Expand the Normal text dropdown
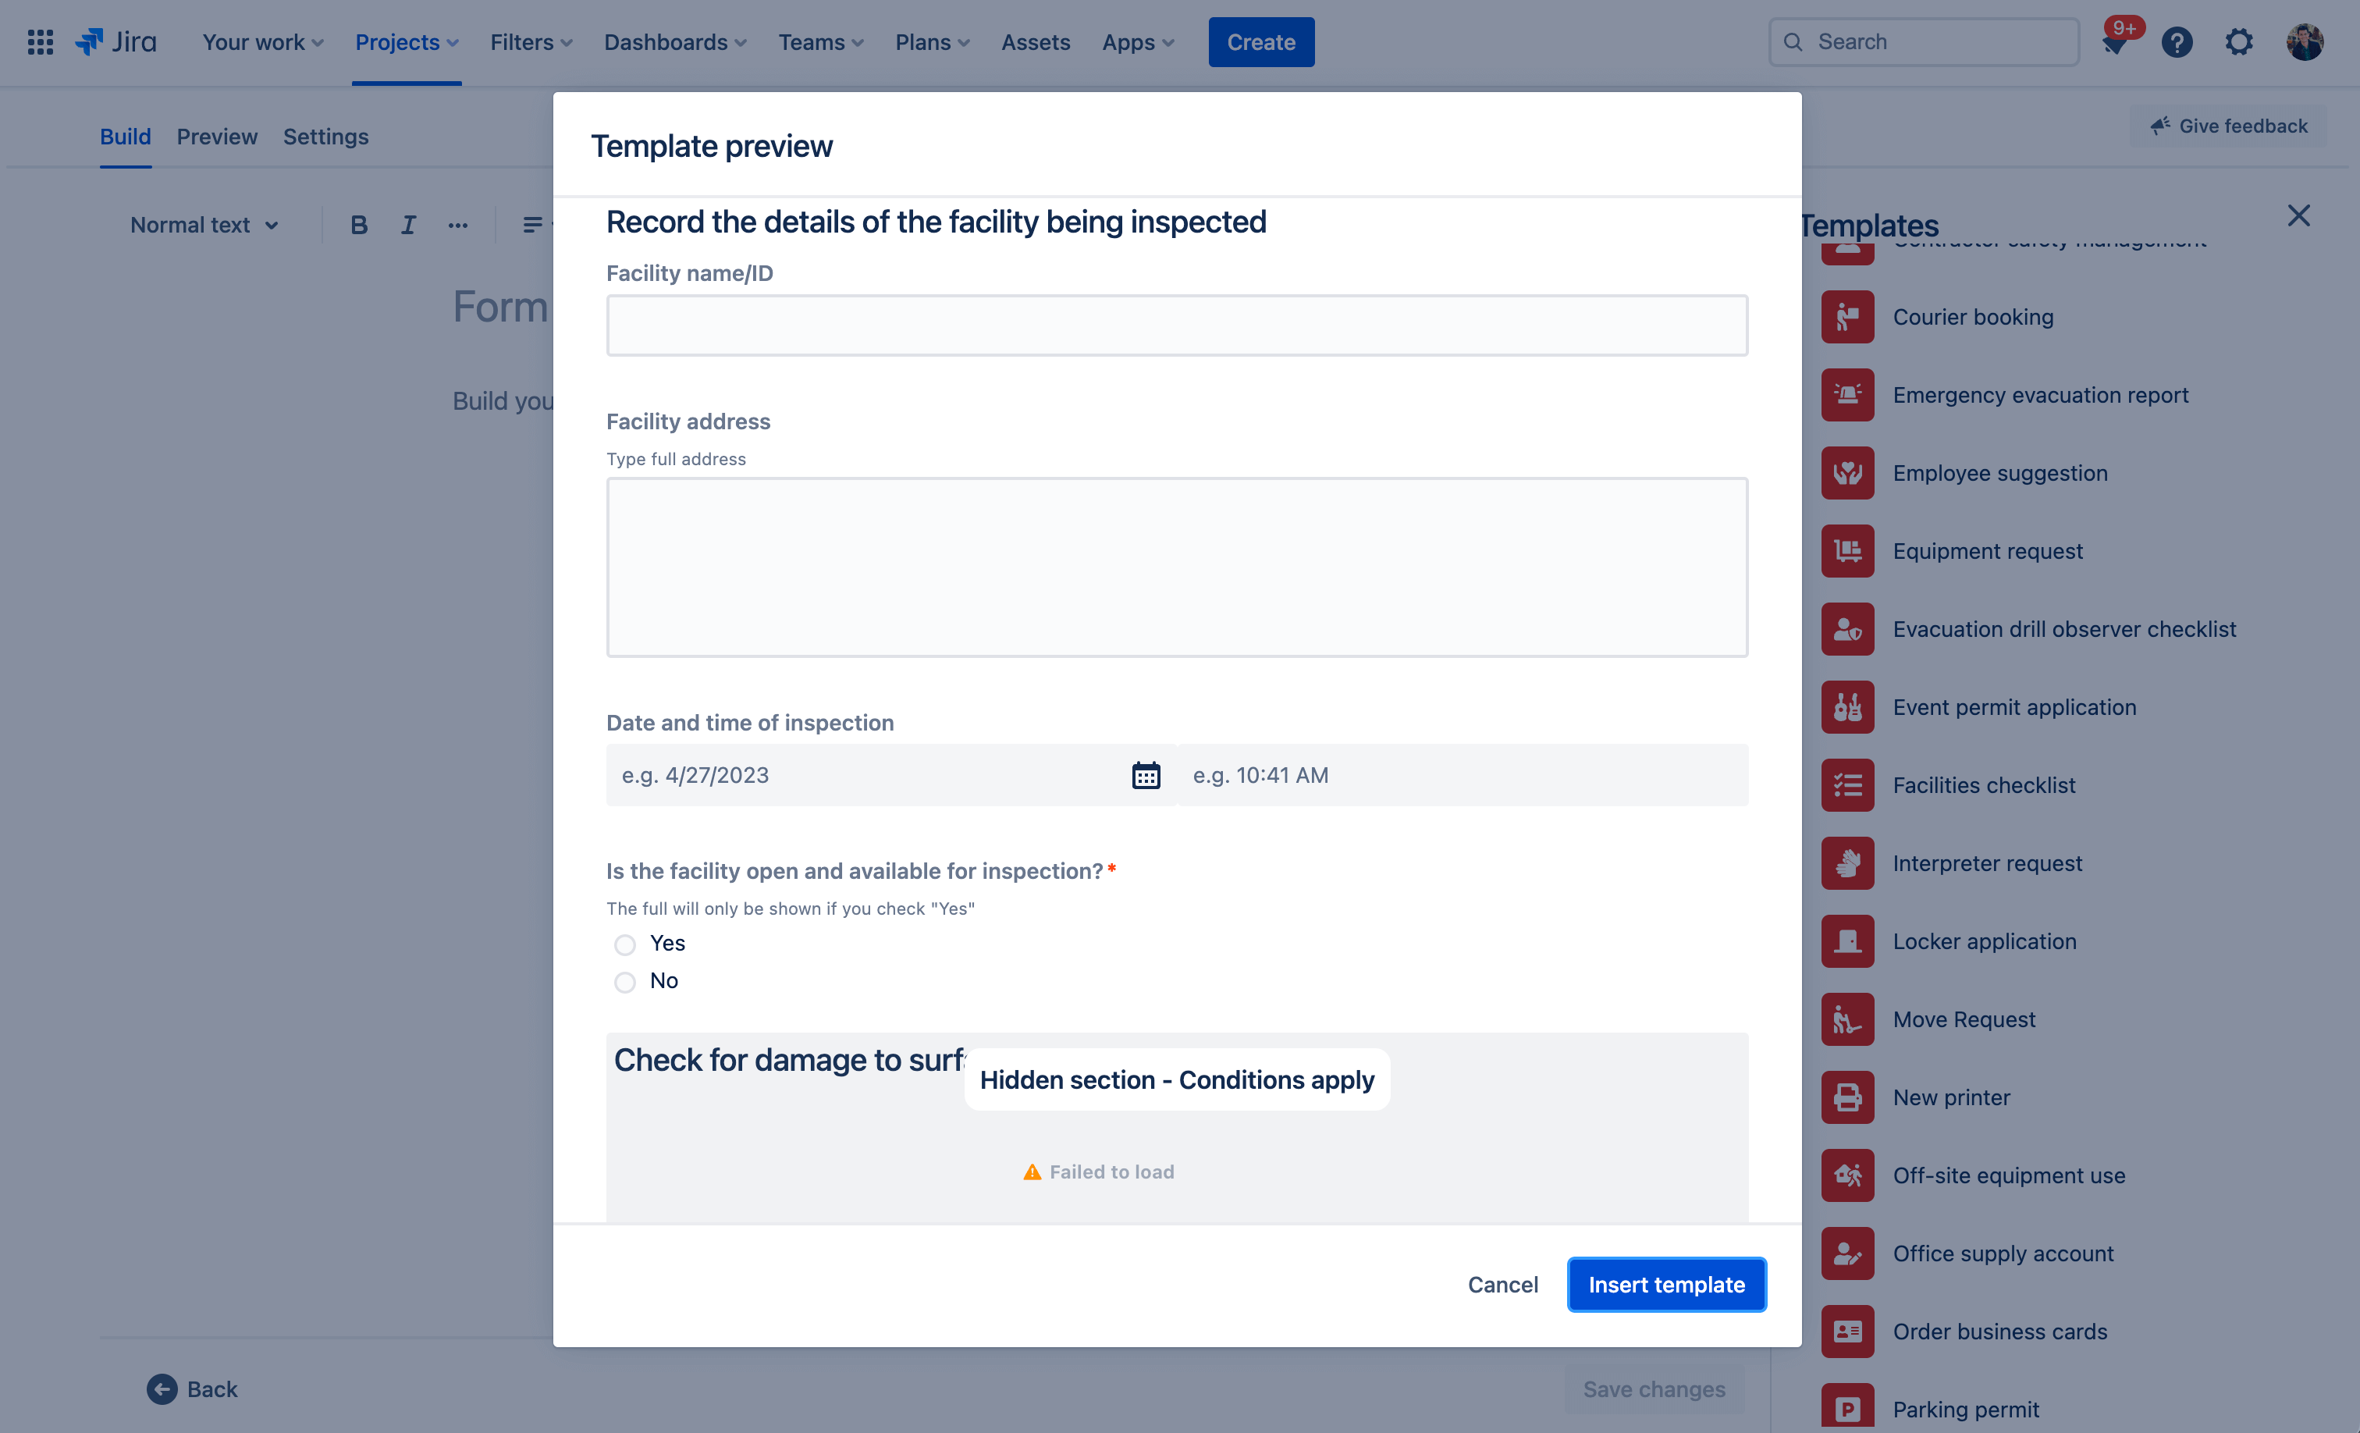The image size is (2360, 1433). (x=201, y=222)
